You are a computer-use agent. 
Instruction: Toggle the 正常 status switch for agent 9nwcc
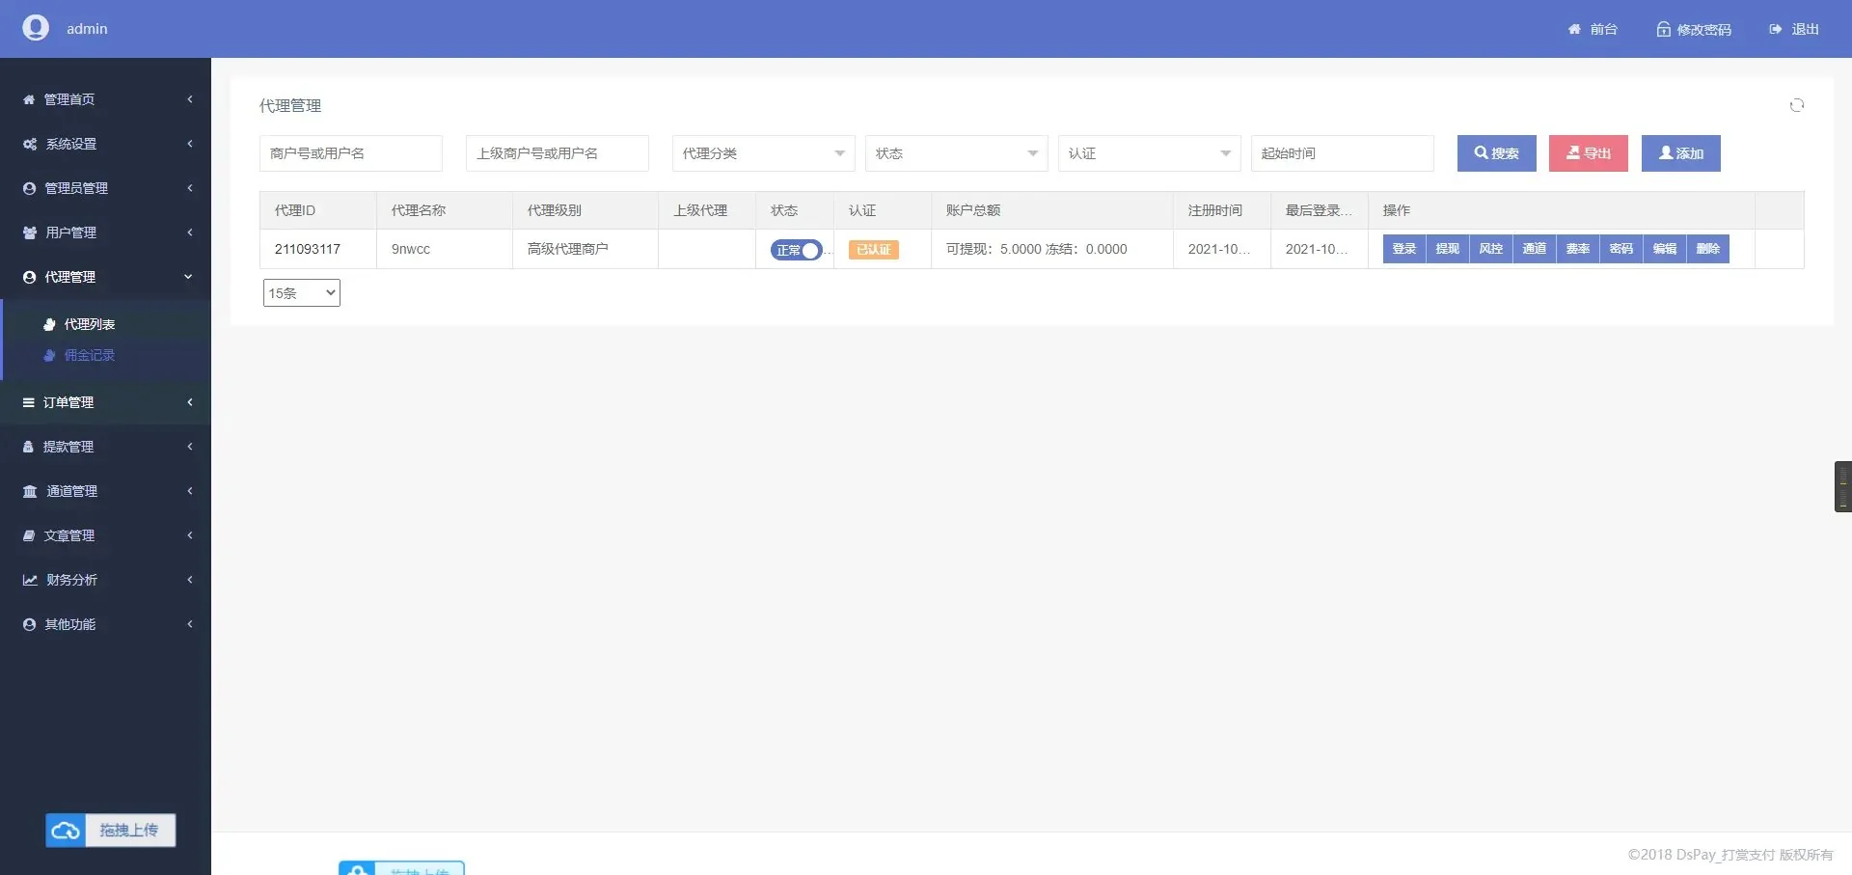(796, 250)
